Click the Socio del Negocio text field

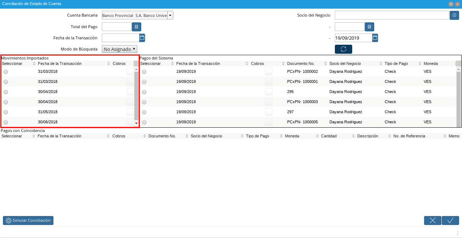point(392,15)
